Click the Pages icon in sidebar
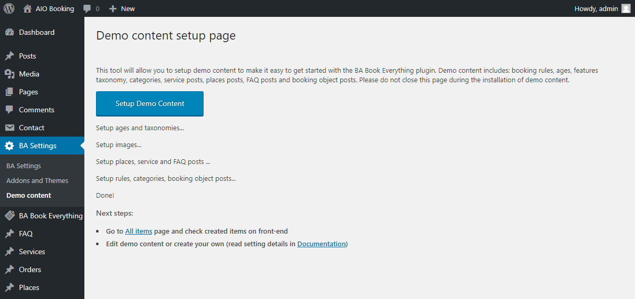635x299 pixels. pos(9,92)
